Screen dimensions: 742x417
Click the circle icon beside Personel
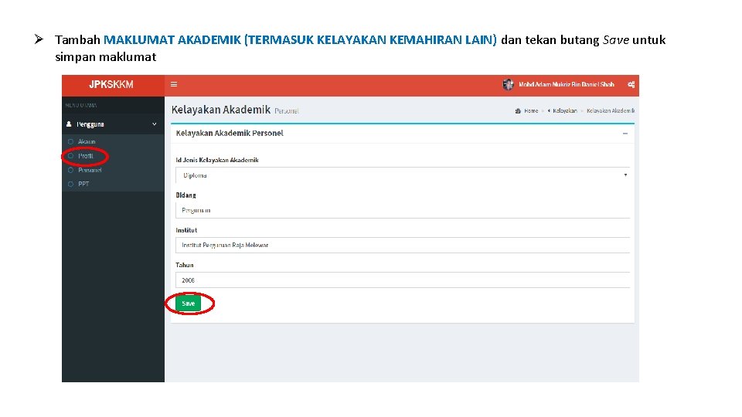(x=70, y=170)
